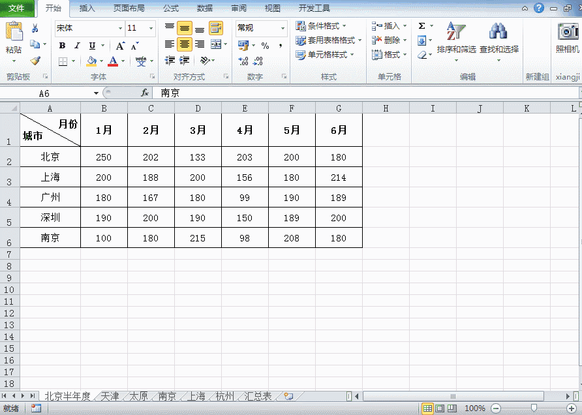Click the Clear eraser icon
The width and height of the screenshot is (582, 415).
click(421, 55)
